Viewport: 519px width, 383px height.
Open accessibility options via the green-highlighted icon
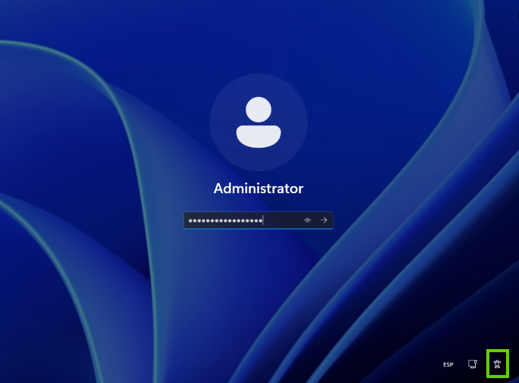tap(497, 364)
